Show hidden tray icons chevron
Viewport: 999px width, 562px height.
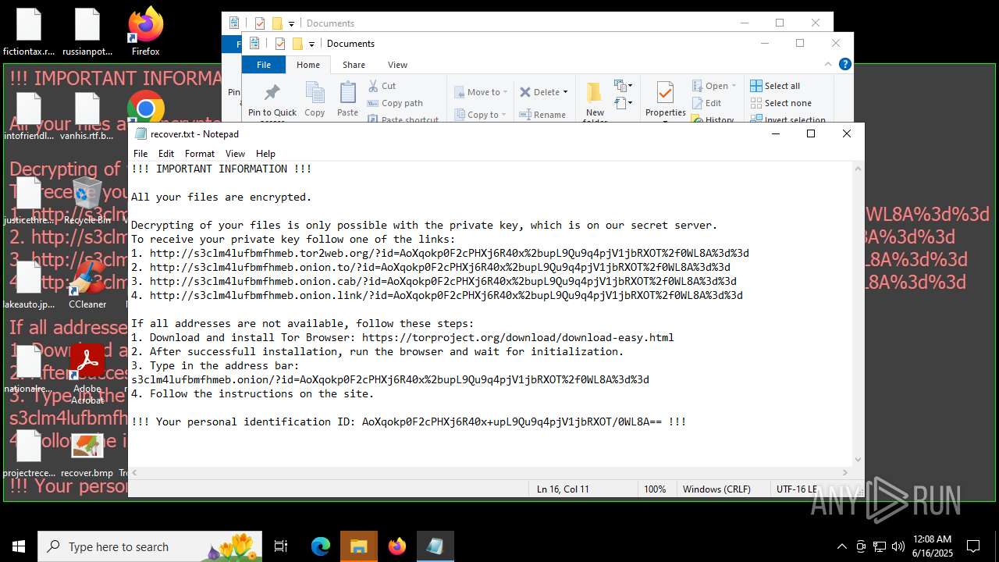(841, 546)
